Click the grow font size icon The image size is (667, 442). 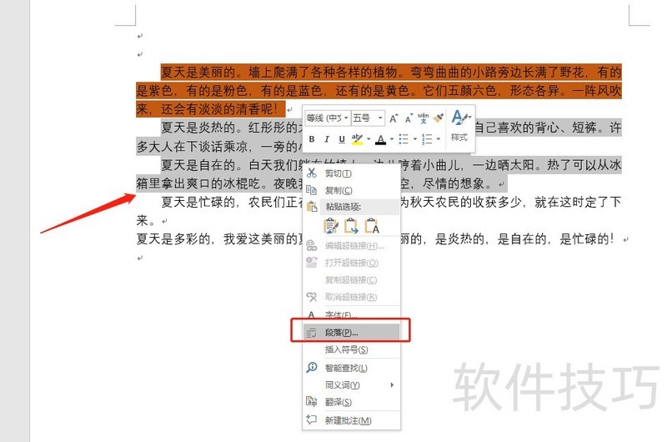(x=394, y=118)
